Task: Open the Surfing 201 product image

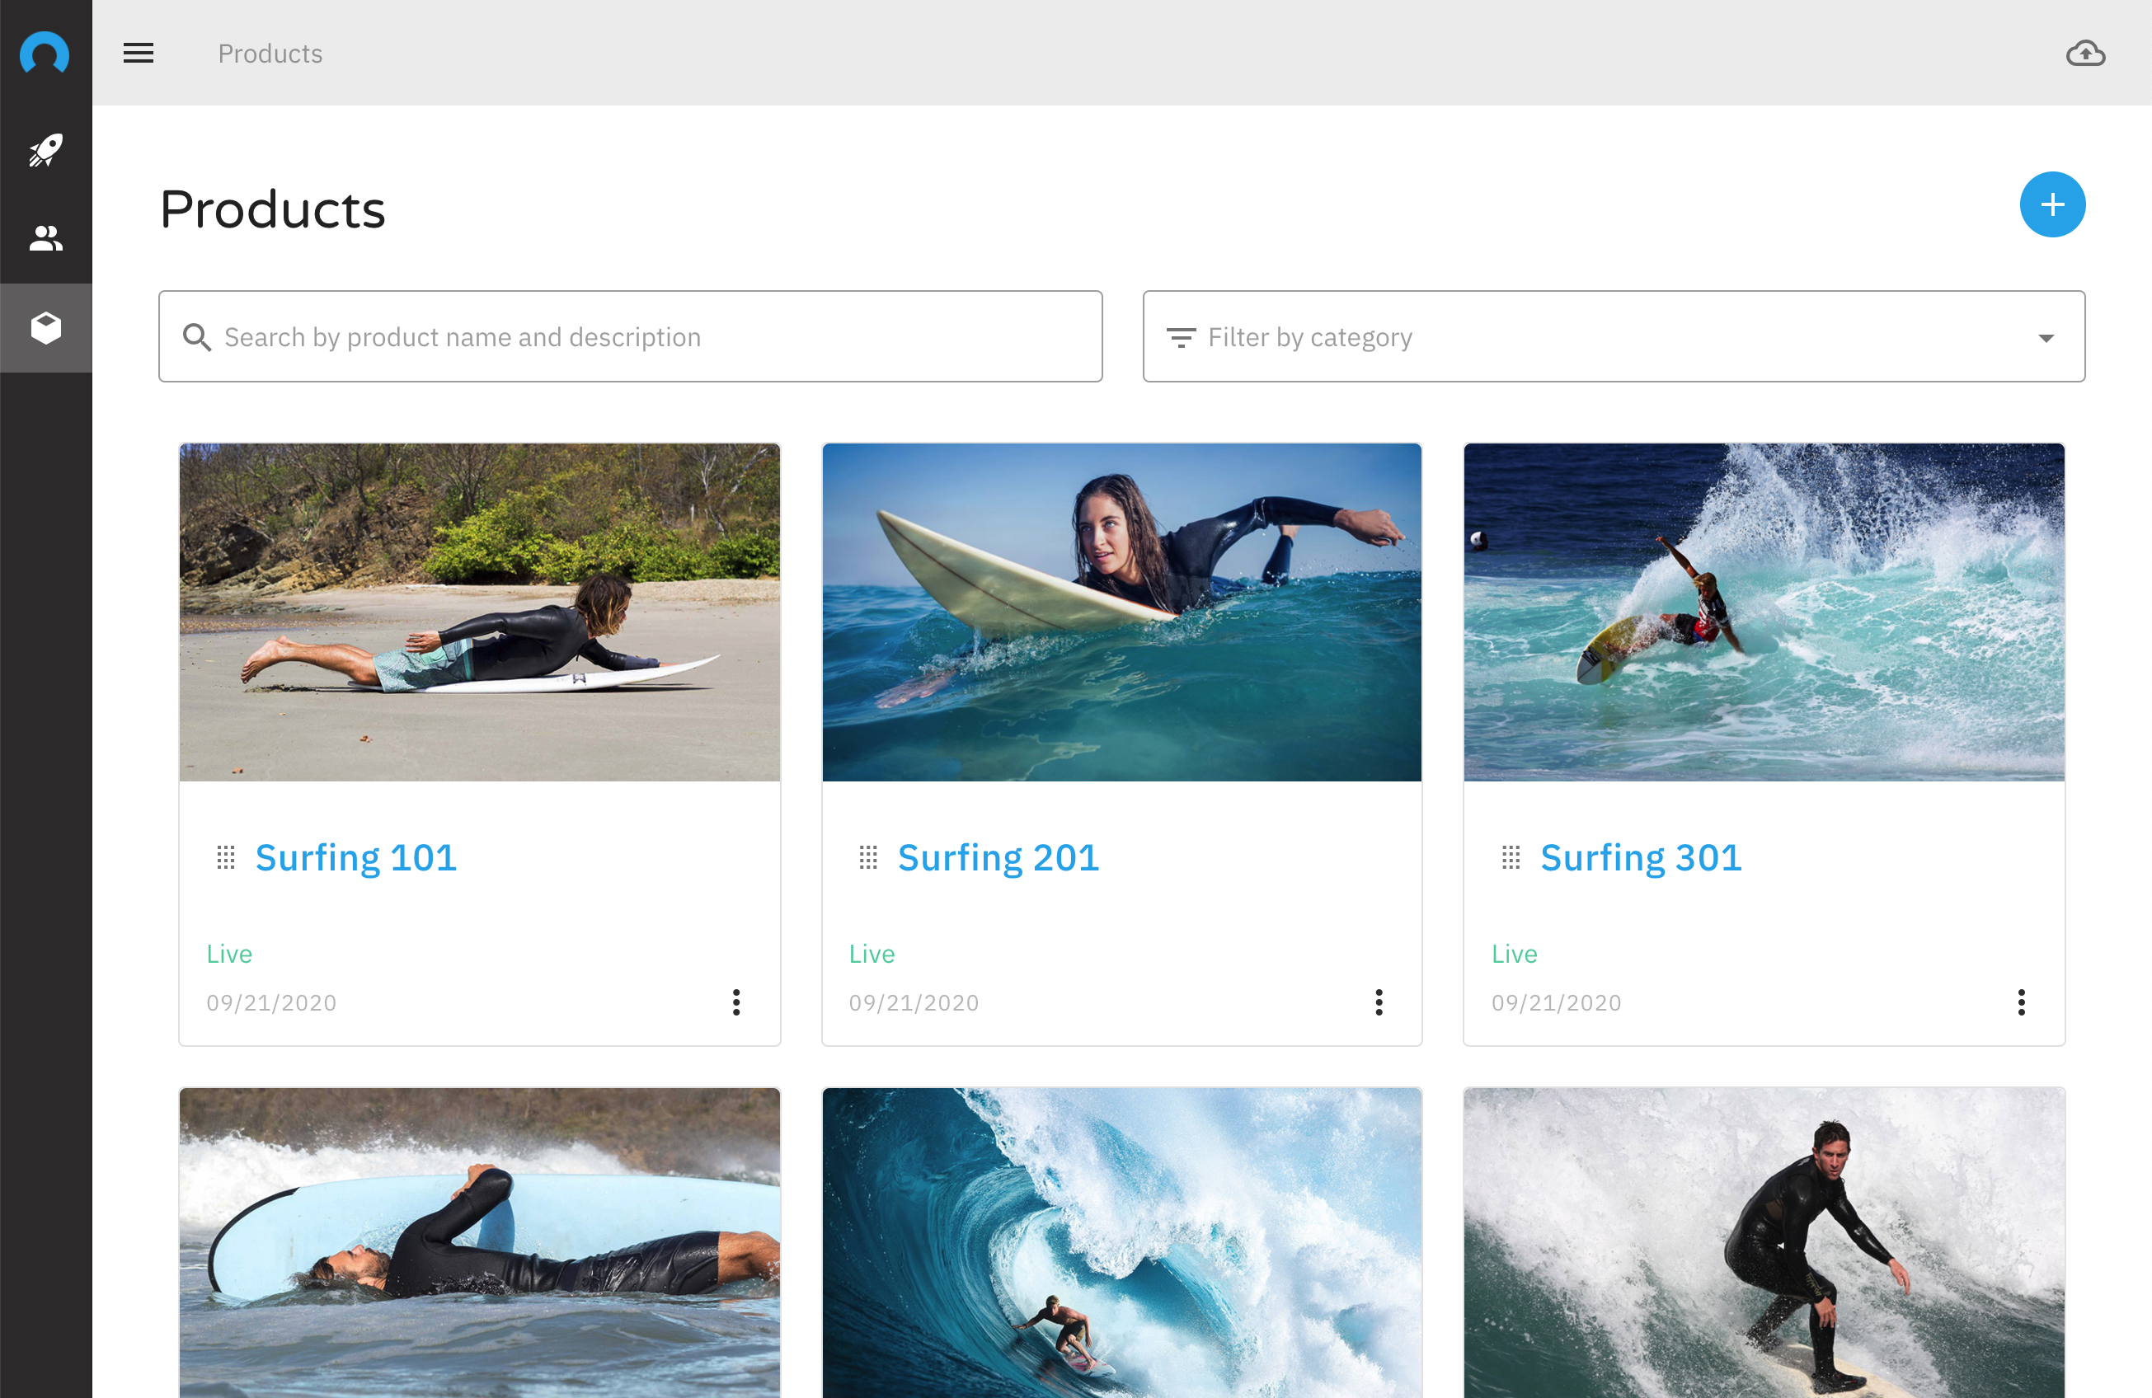Action: click(x=1121, y=612)
